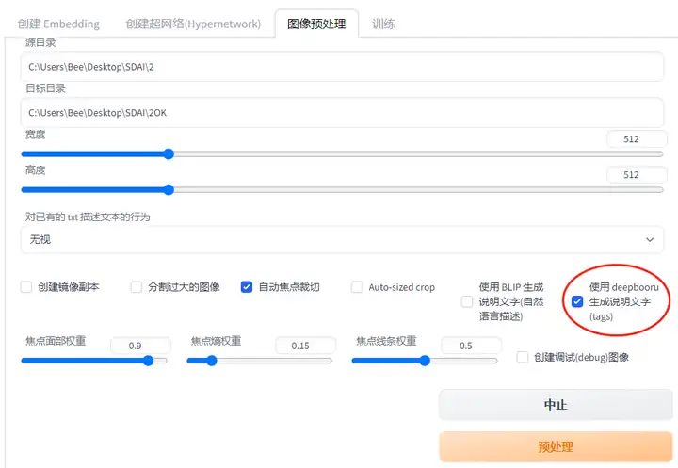Adjust the 高度 slider handle
Screen dimensions: 678x468
pos(169,189)
